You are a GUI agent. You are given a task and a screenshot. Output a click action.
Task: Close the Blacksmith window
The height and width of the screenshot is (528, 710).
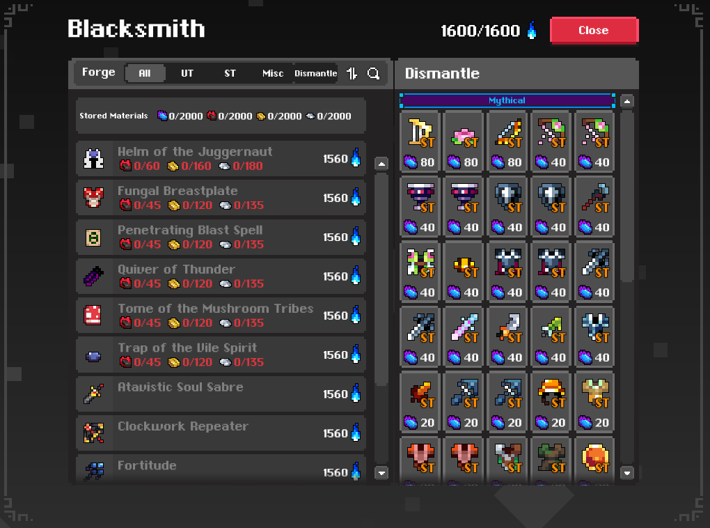click(594, 31)
